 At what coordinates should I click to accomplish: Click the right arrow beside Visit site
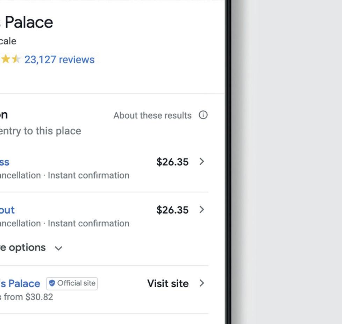click(201, 283)
